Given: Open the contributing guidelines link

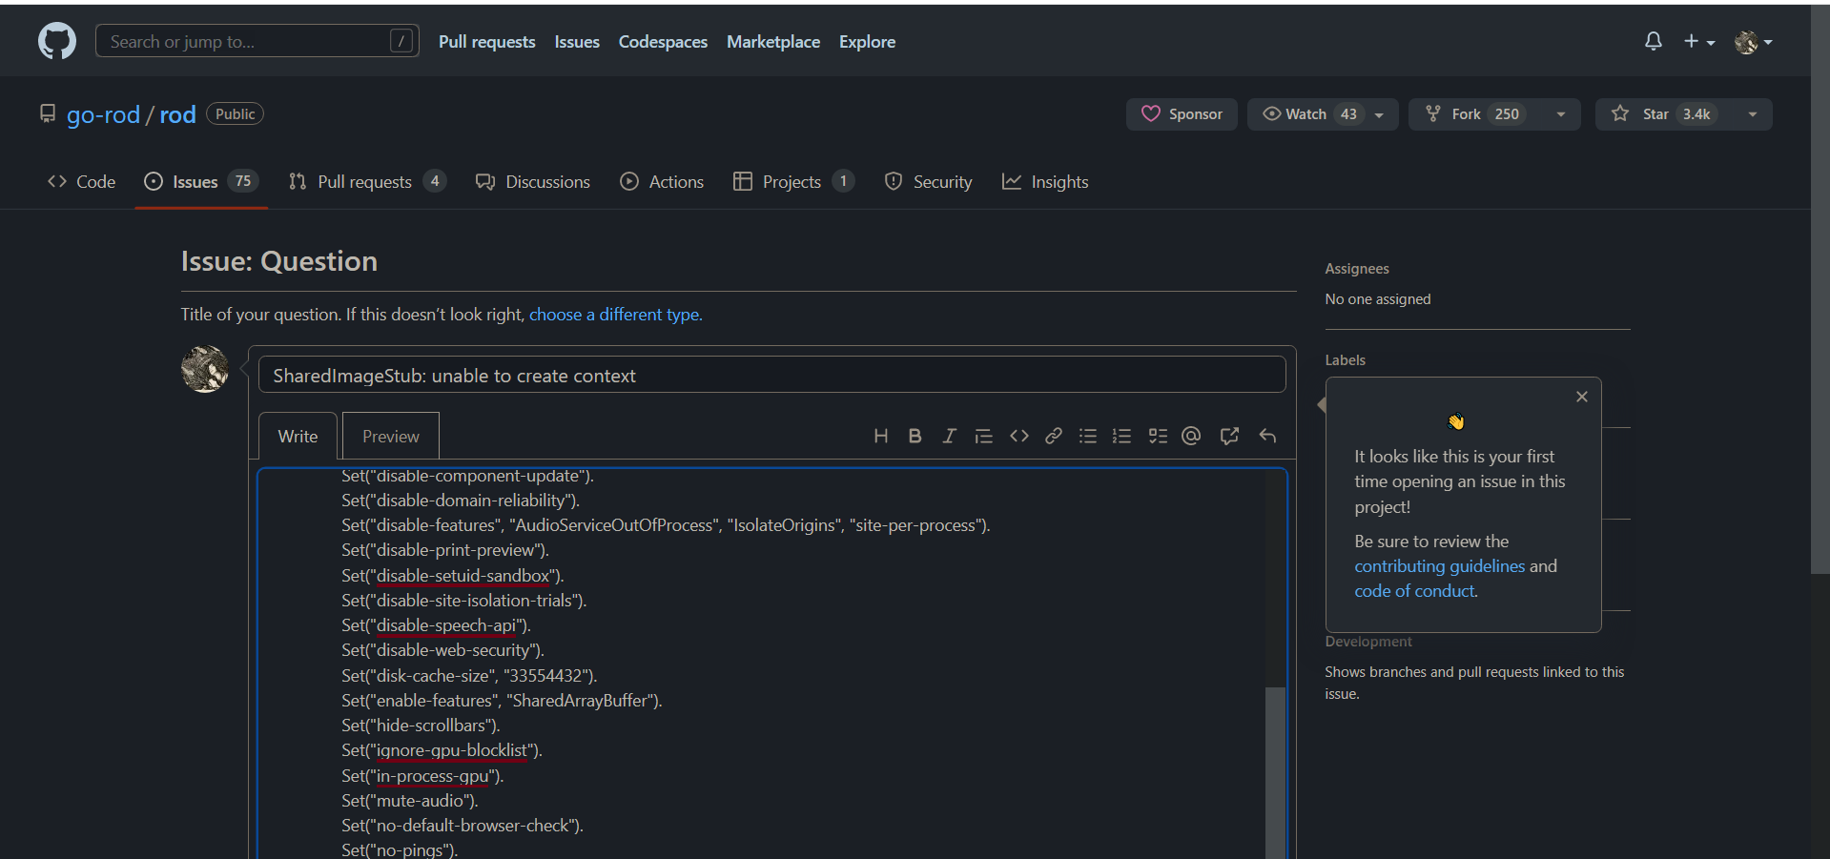Looking at the screenshot, I should pyautogui.click(x=1439, y=565).
